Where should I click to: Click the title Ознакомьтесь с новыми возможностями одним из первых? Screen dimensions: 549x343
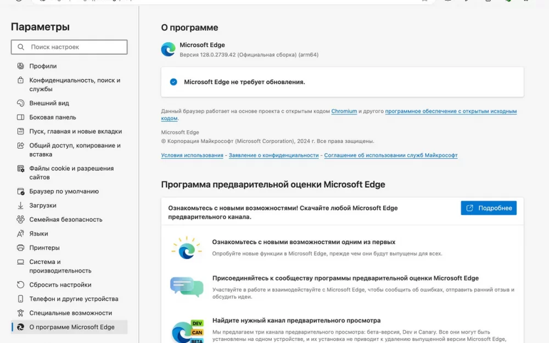pos(304,242)
